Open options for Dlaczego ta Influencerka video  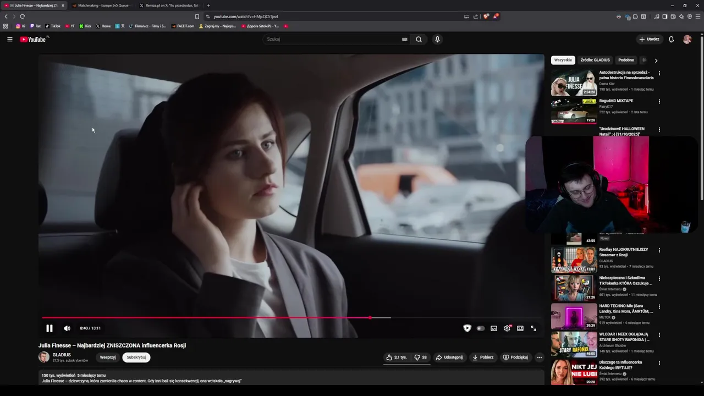tap(659, 364)
